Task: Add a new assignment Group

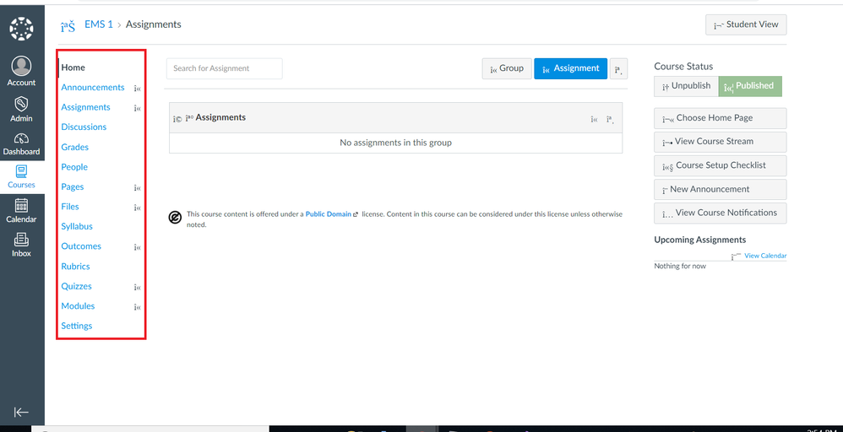Action: point(504,69)
